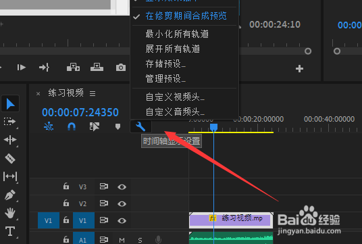362x244 pixels.
Task: Click the Overwrite edit button
Action: (x=97, y=67)
